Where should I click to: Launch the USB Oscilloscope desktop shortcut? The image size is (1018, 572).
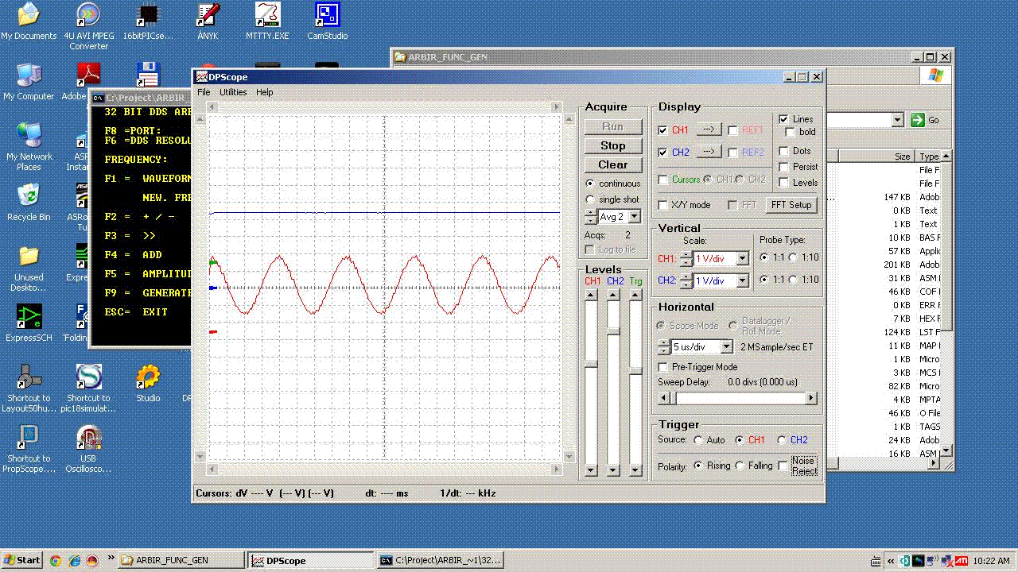[88, 450]
